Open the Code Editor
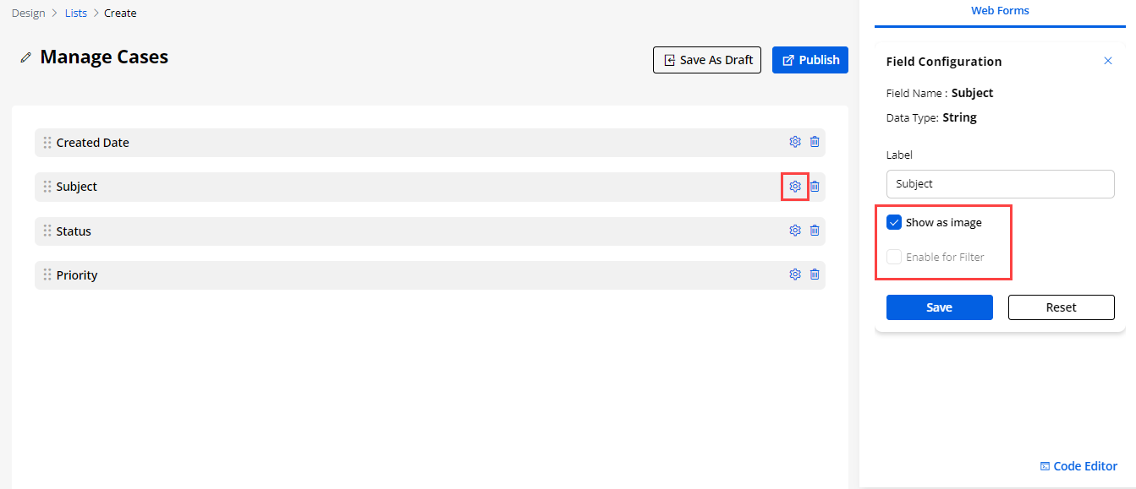Screen dimensions: 1136x489 coord(1078,466)
